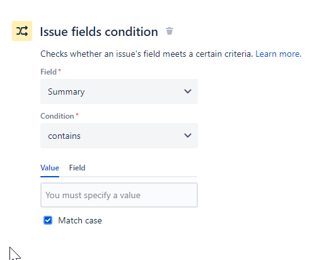Screen dimensions: 329x260
Task: Click the Summary text in the field selector
Action: pos(66,92)
